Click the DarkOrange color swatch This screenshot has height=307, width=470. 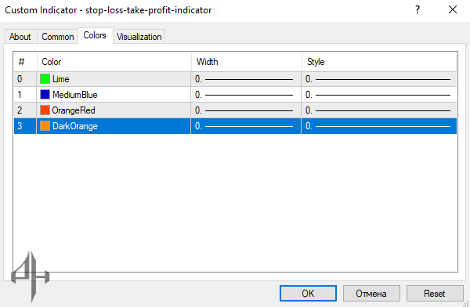click(45, 125)
